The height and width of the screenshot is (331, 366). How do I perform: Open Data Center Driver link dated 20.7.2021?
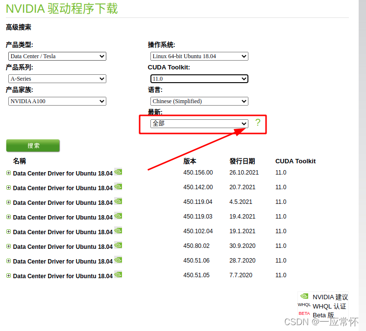(63, 188)
